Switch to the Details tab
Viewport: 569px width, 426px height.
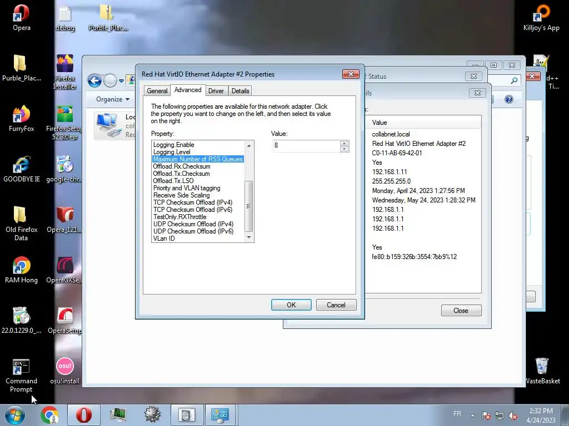pos(240,91)
